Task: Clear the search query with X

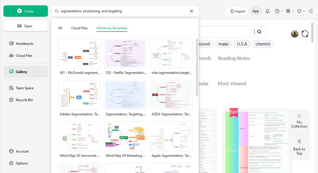Action: 191,11
